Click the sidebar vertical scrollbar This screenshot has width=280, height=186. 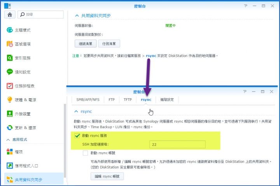click(x=65, y=141)
